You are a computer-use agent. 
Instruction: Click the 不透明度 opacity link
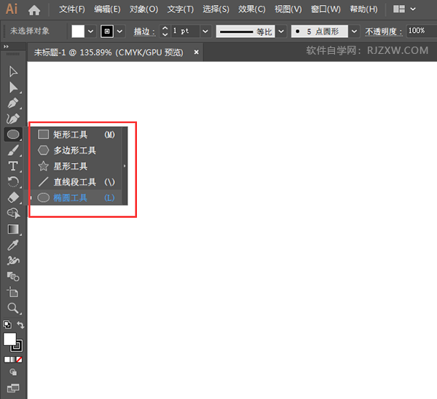pos(384,31)
